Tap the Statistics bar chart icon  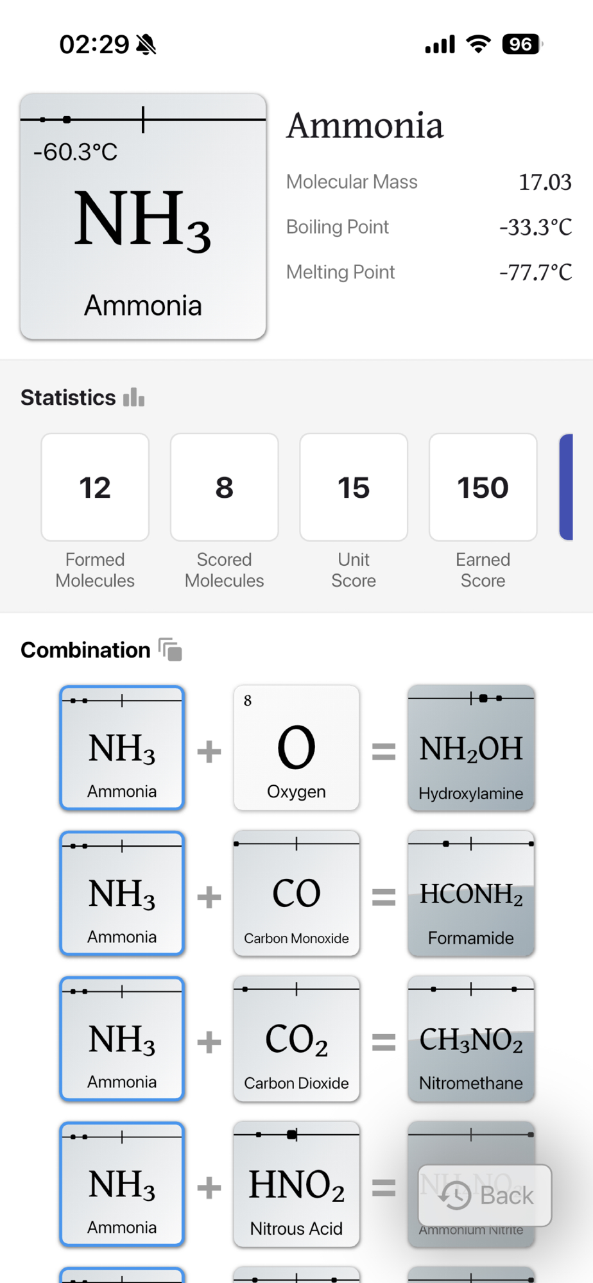(133, 398)
